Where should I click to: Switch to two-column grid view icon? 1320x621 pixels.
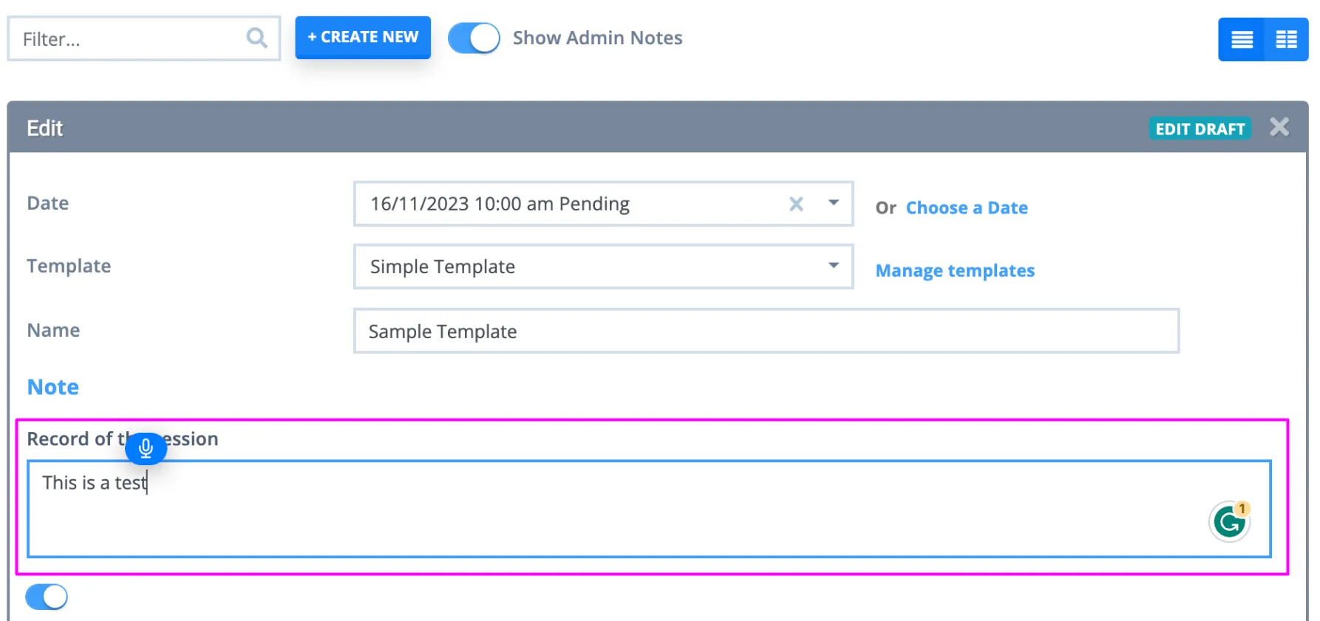1287,39
